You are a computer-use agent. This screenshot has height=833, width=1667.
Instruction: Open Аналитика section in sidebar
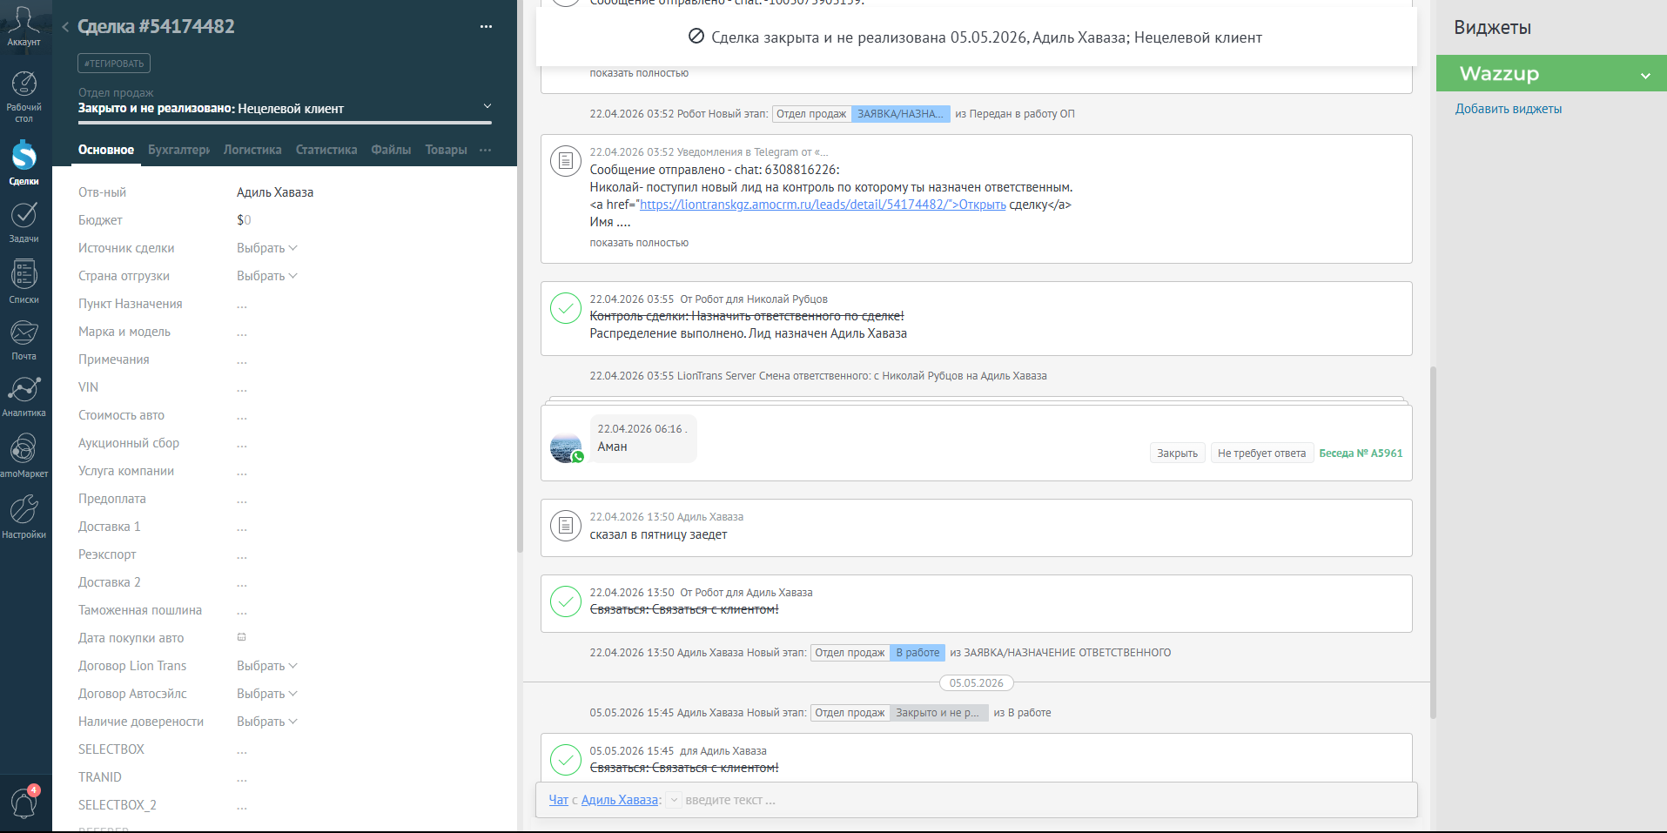[24, 397]
